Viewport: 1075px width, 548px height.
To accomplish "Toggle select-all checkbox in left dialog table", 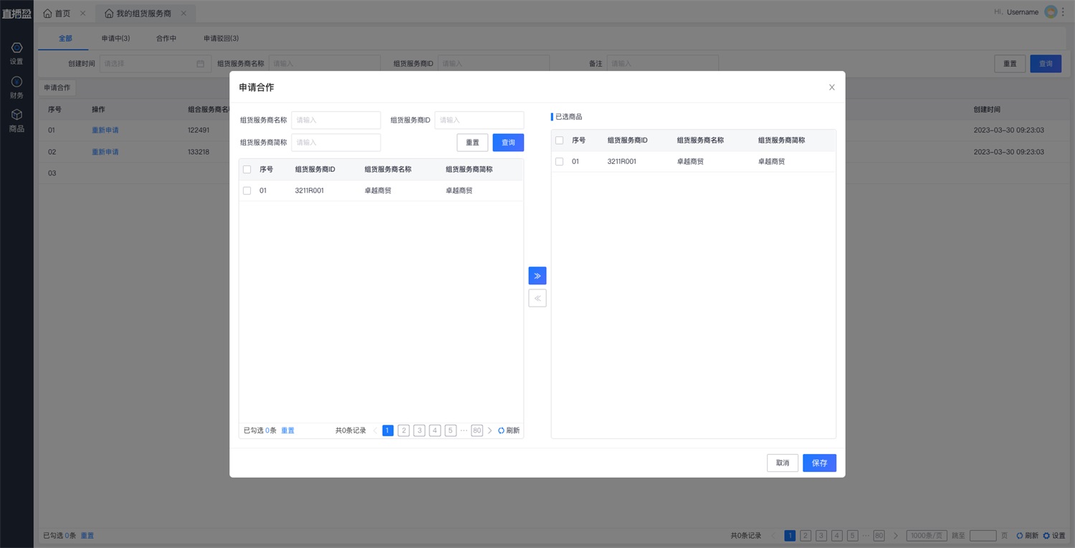I will tap(247, 170).
